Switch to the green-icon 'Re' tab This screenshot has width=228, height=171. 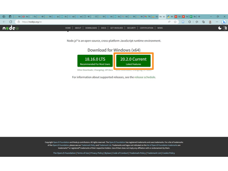click(x=193, y=17)
